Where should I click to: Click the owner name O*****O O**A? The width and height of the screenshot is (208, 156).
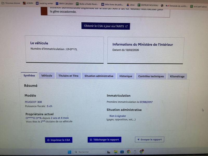tap(34, 118)
